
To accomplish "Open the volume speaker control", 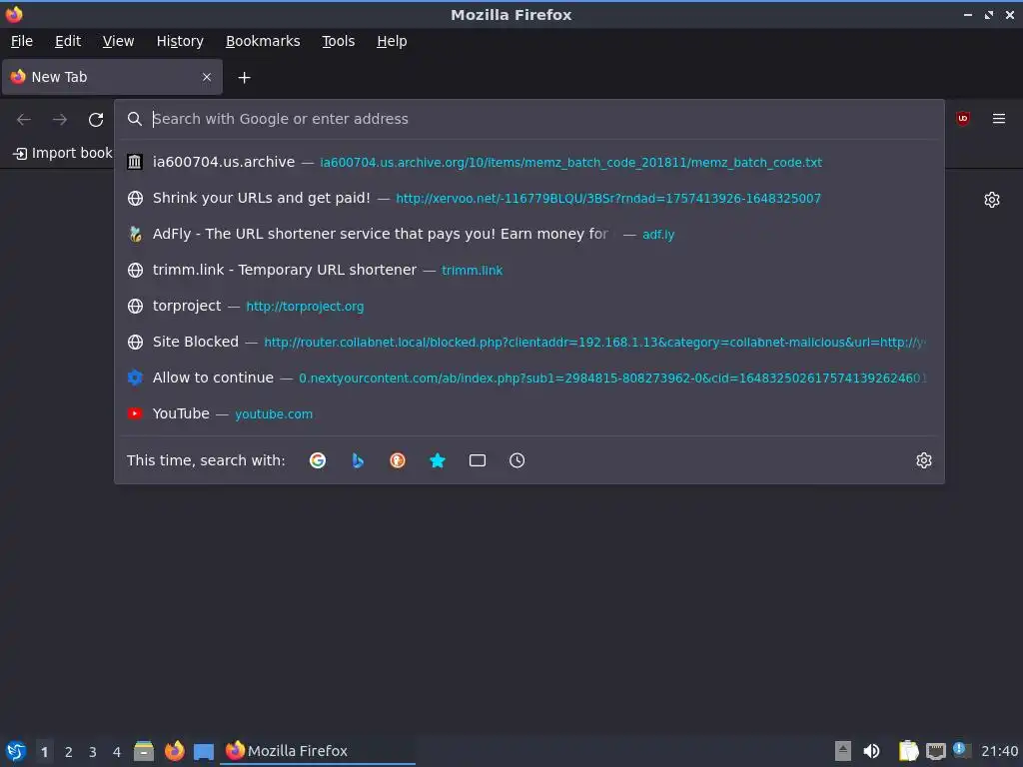I will pyautogui.click(x=871, y=751).
